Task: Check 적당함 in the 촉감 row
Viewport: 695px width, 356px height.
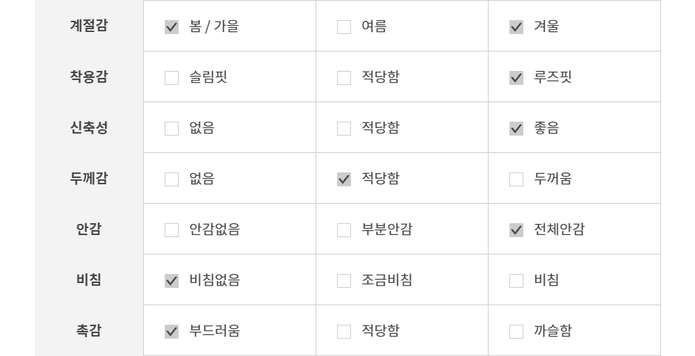Action: [344, 332]
